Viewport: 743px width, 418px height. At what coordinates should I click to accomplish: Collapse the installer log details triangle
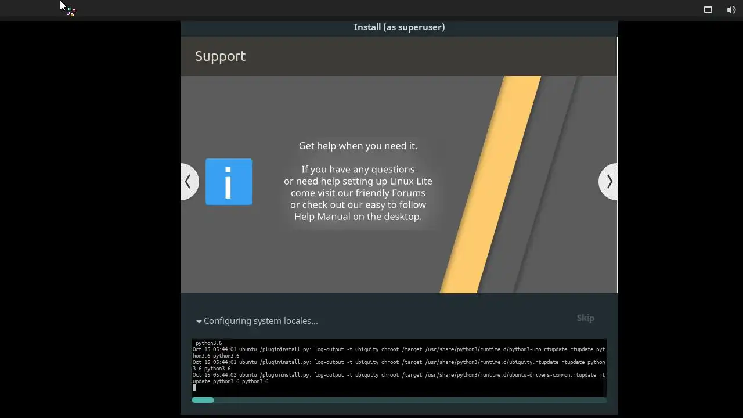[x=199, y=321]
